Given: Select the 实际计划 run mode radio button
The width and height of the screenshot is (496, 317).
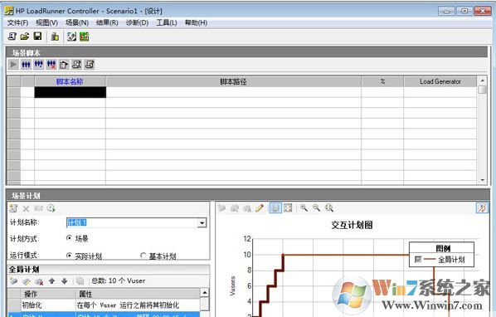Looking at the screenshot, I should [x=69, y=255].
